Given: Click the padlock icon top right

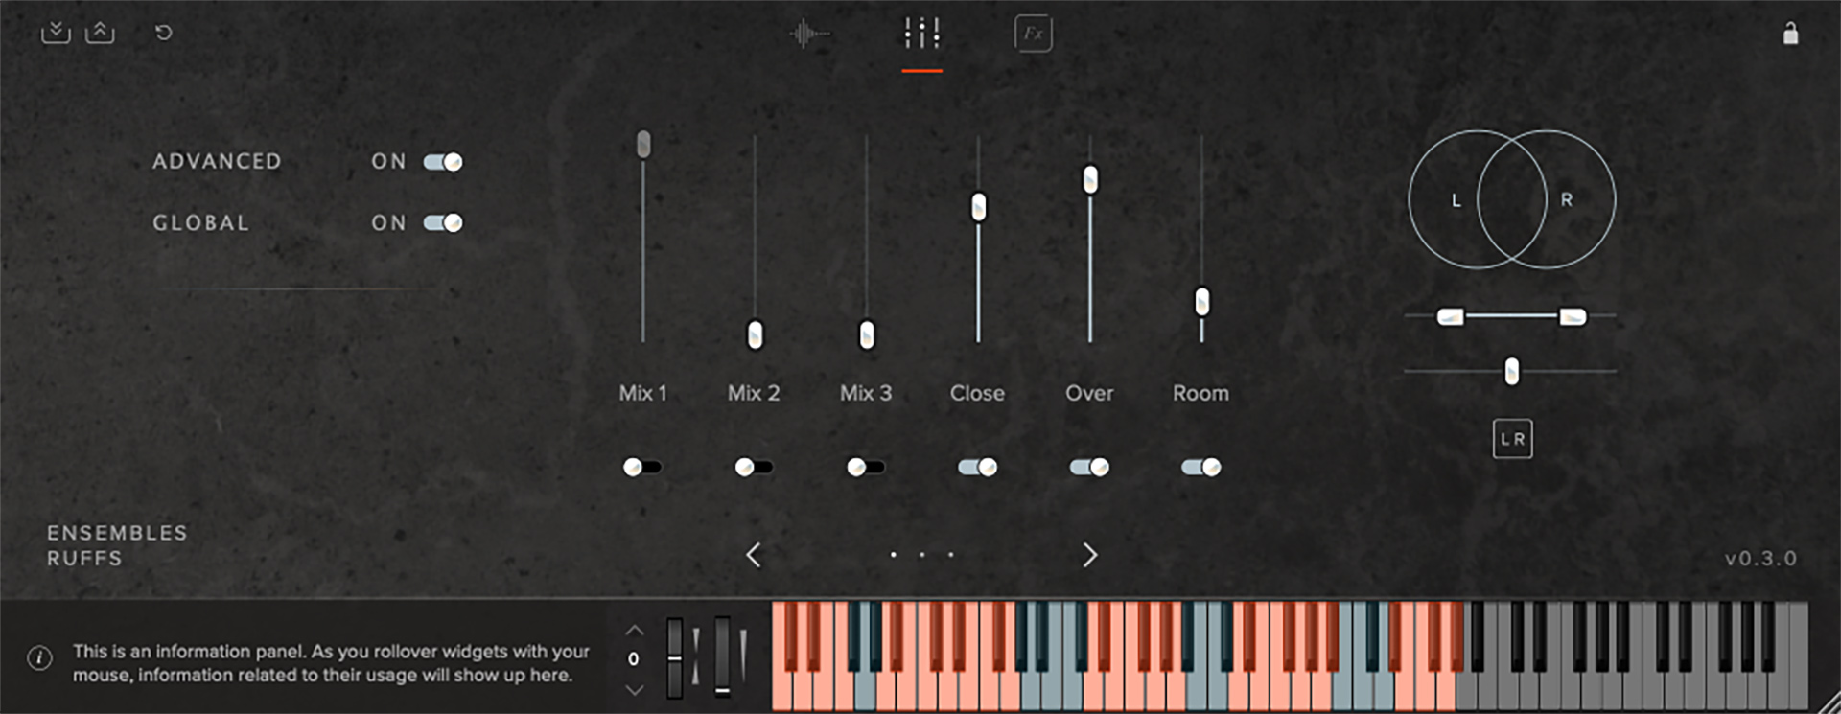Looking at the screenshot, I should [x=1789, y=35].
